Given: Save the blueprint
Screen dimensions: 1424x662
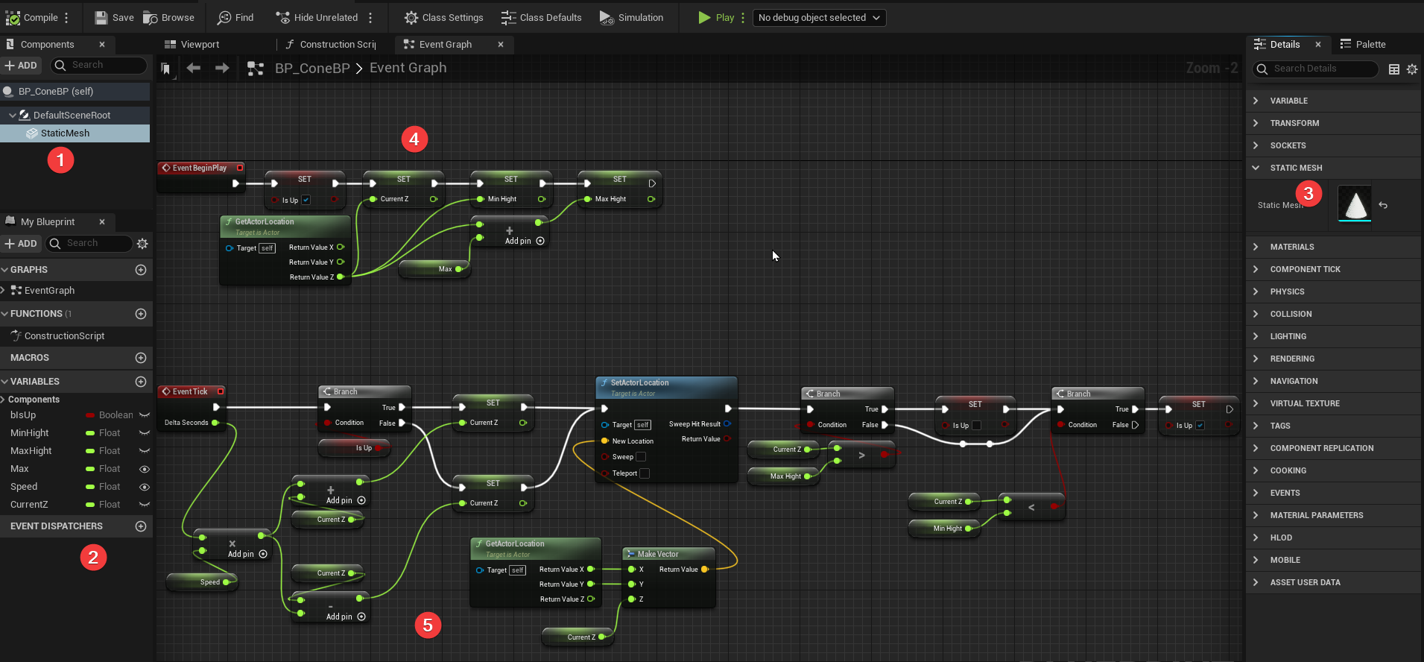Looking at the screenshot, I should 114,17.
